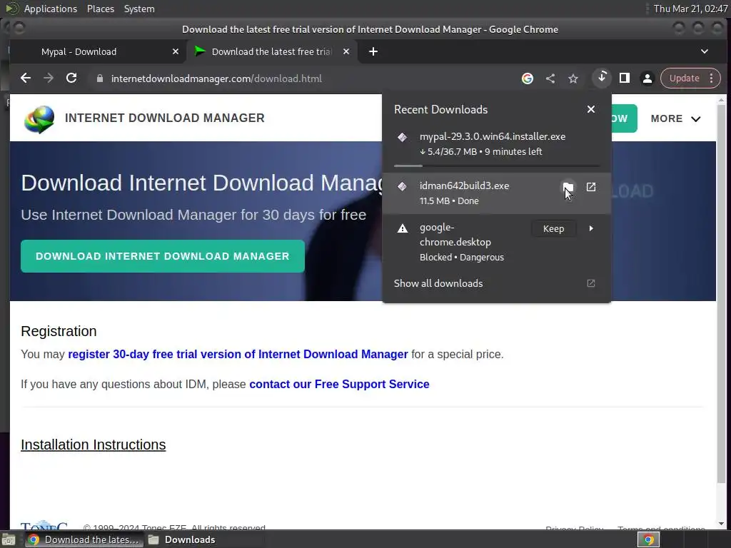This screenshot has width=731, height=548.
Task: Show idman642build3.exe in folder
Action: coord(568,187)
